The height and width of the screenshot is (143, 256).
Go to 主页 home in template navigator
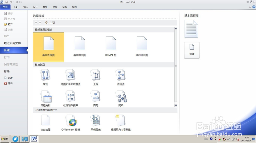coord(50,23)
